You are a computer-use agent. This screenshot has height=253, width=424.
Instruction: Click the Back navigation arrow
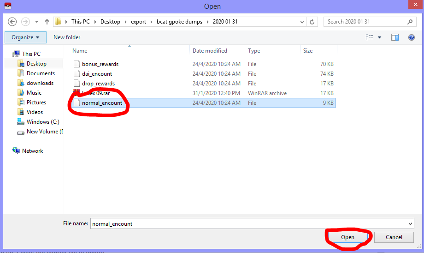[x=12, y=22]
